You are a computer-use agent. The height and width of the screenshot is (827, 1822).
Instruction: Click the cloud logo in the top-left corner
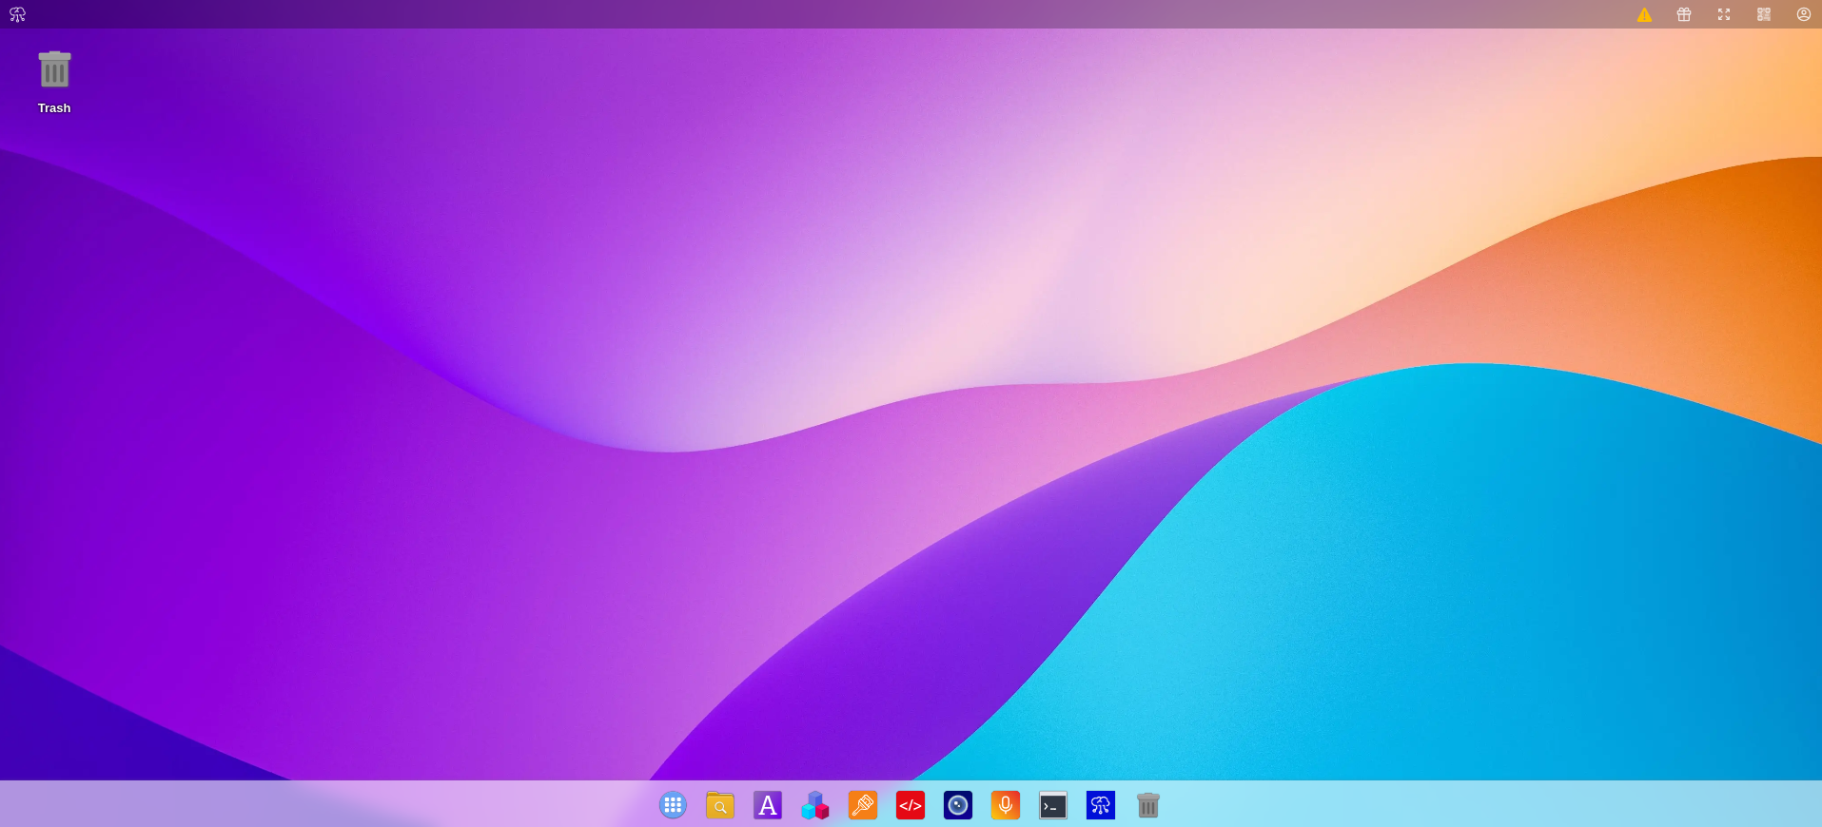17,14
